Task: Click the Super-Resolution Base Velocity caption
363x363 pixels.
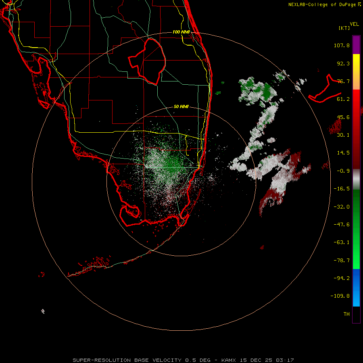Action: point(184,360)
